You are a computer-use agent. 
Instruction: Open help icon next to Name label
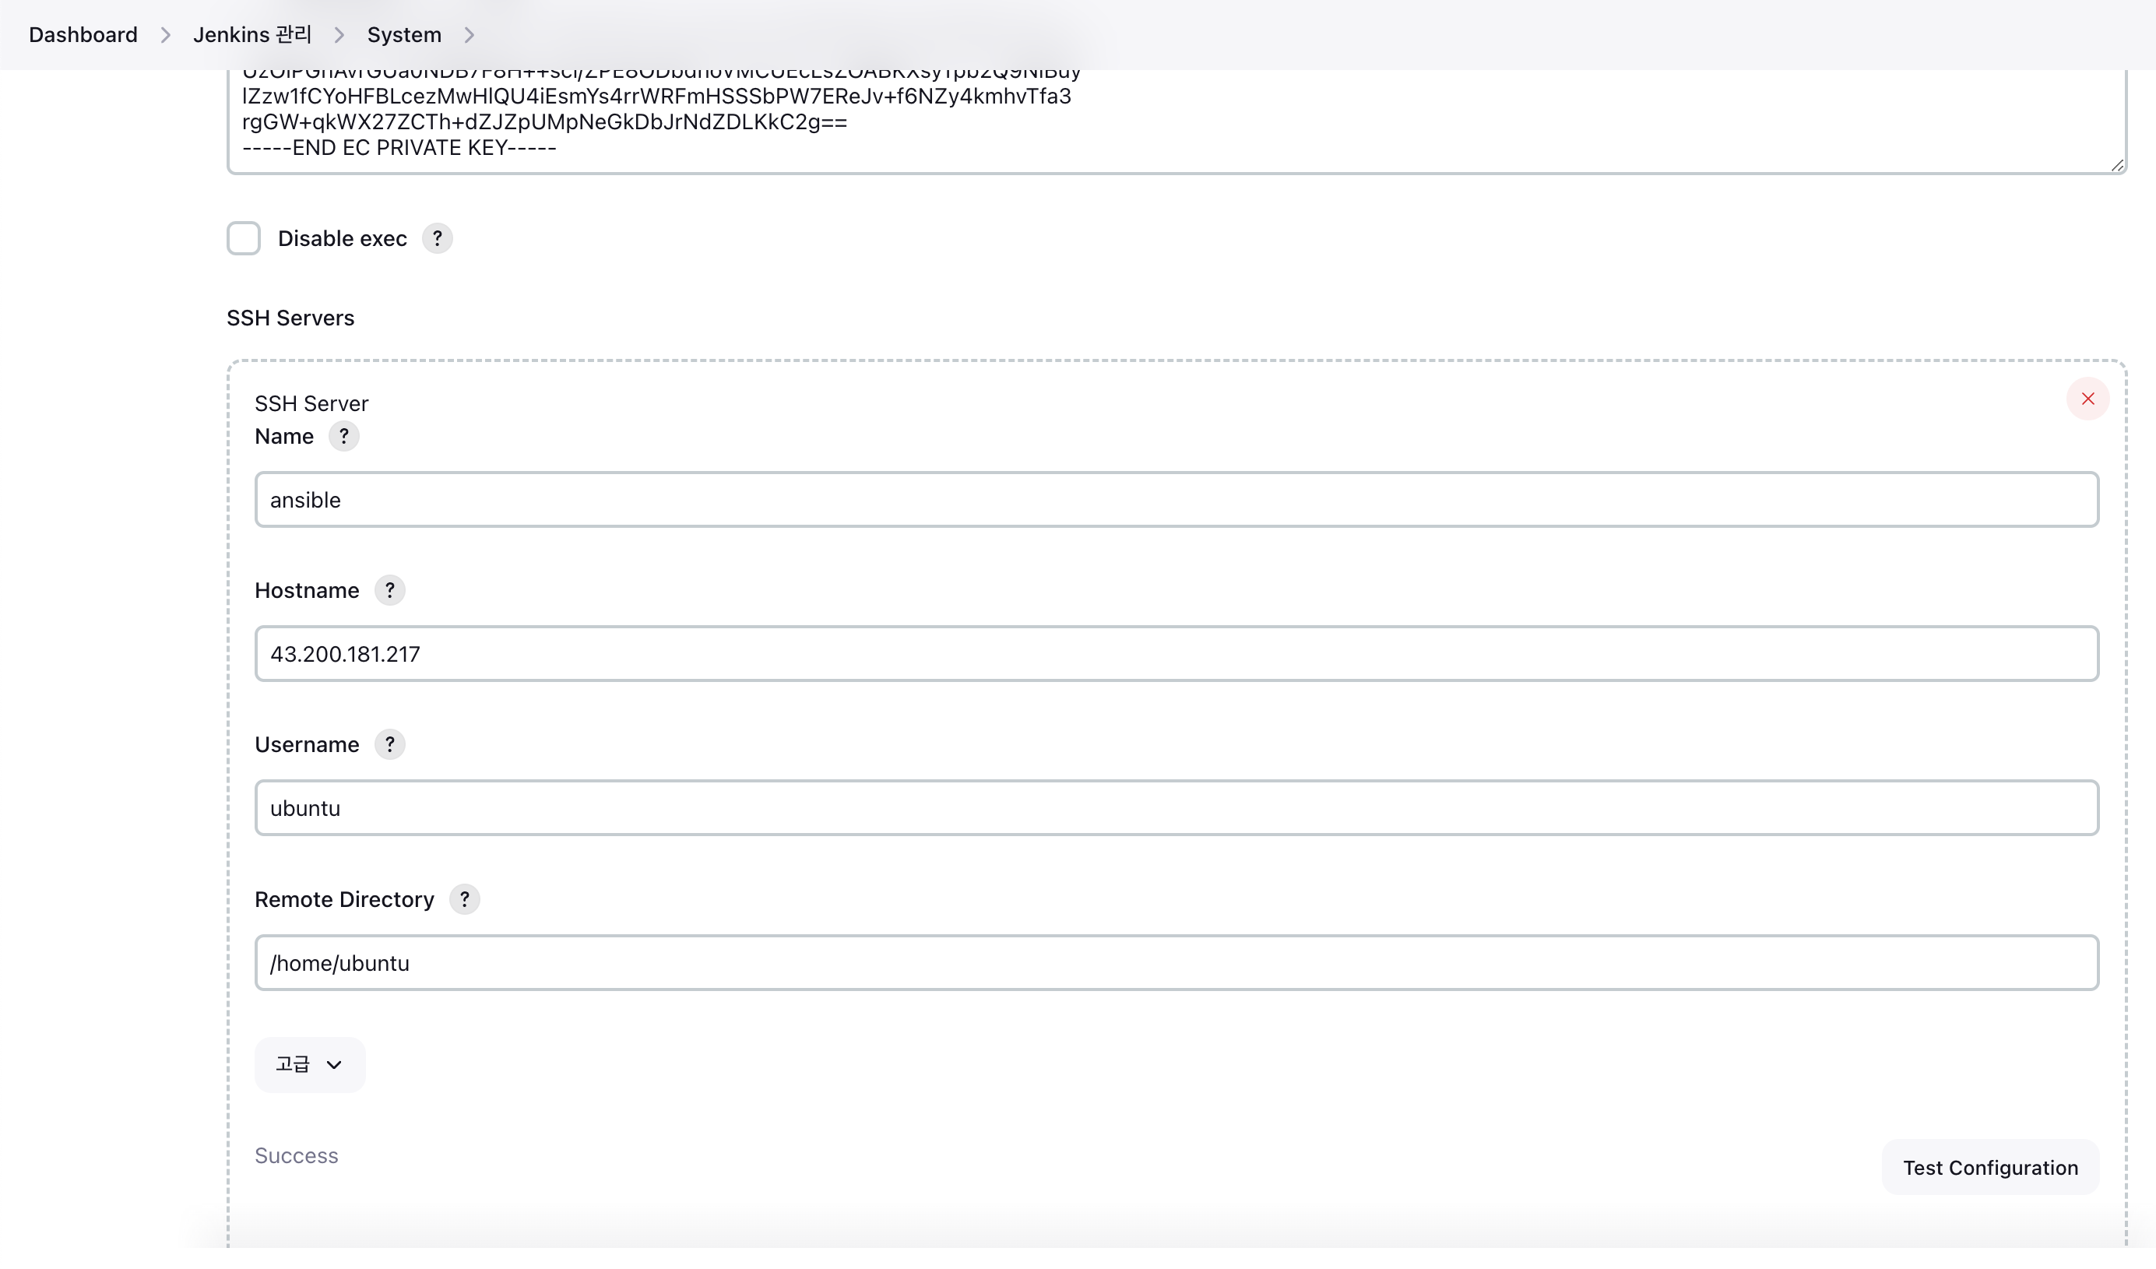click(x=344, y=437)
